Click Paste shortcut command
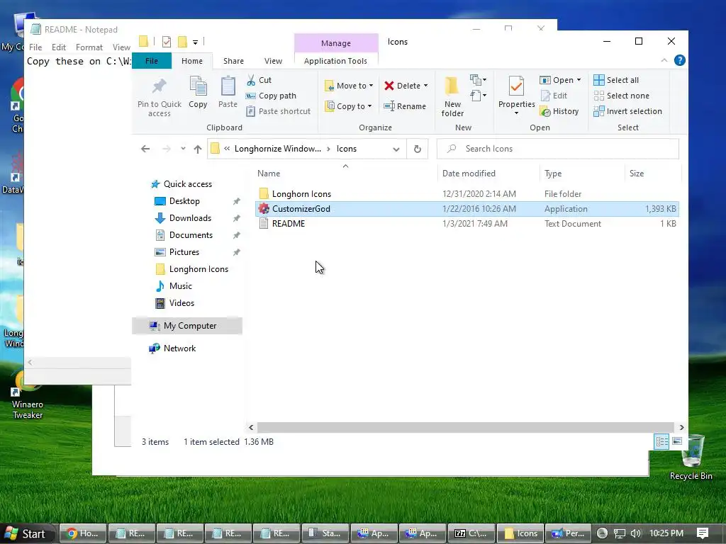The width and height of the screenshot is (726, 544). pyautogui.click(x=278, y=111)
